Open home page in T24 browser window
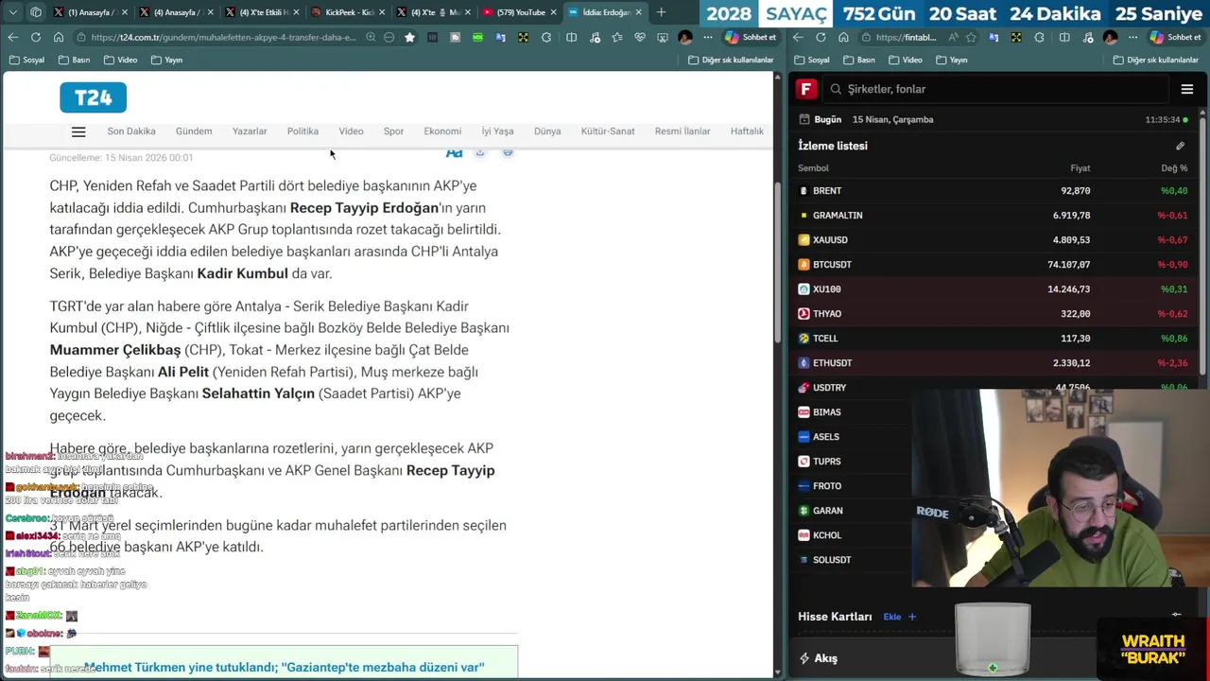The width and height of the screenshot is (1210, 681). [58, 37]
